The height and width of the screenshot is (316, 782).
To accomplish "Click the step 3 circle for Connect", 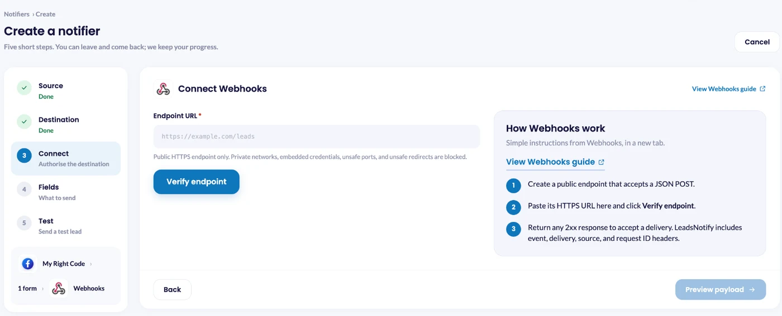I will 24,155.
